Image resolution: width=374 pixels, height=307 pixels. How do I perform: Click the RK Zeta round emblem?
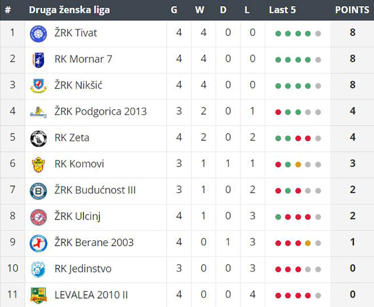(x=38, y=138)
